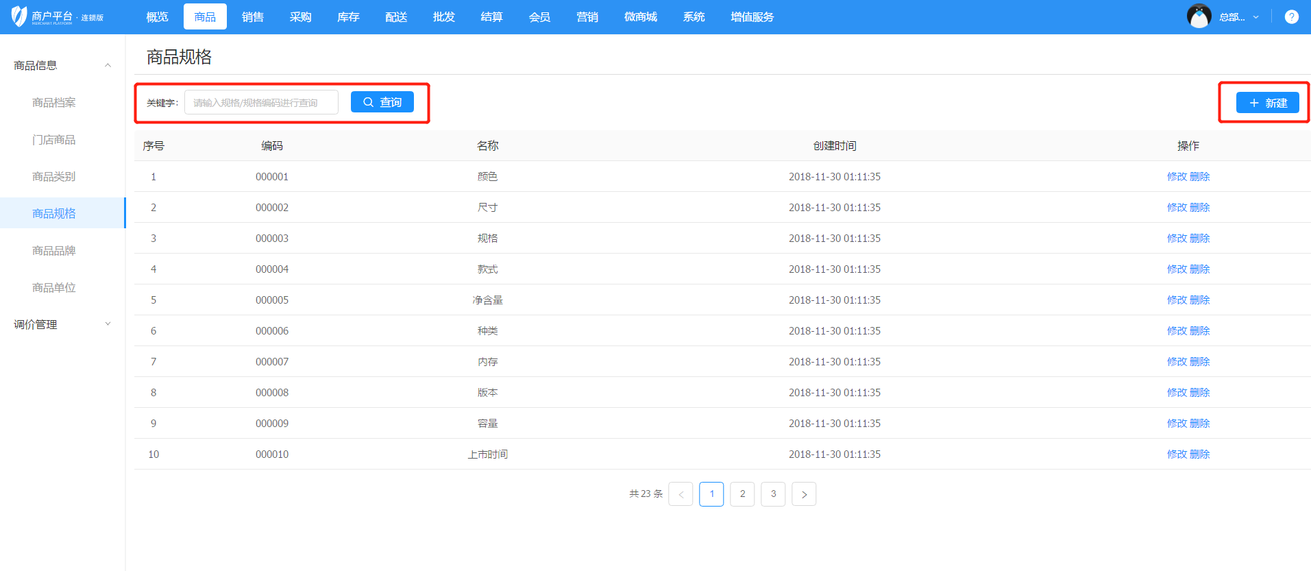Collapse the 商品信息 sidebar section

[x=108, y=66]
